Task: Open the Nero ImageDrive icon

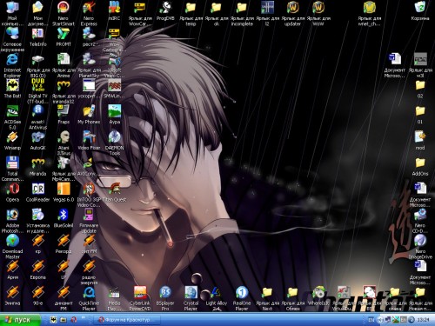Action: [x=420, y=241]
